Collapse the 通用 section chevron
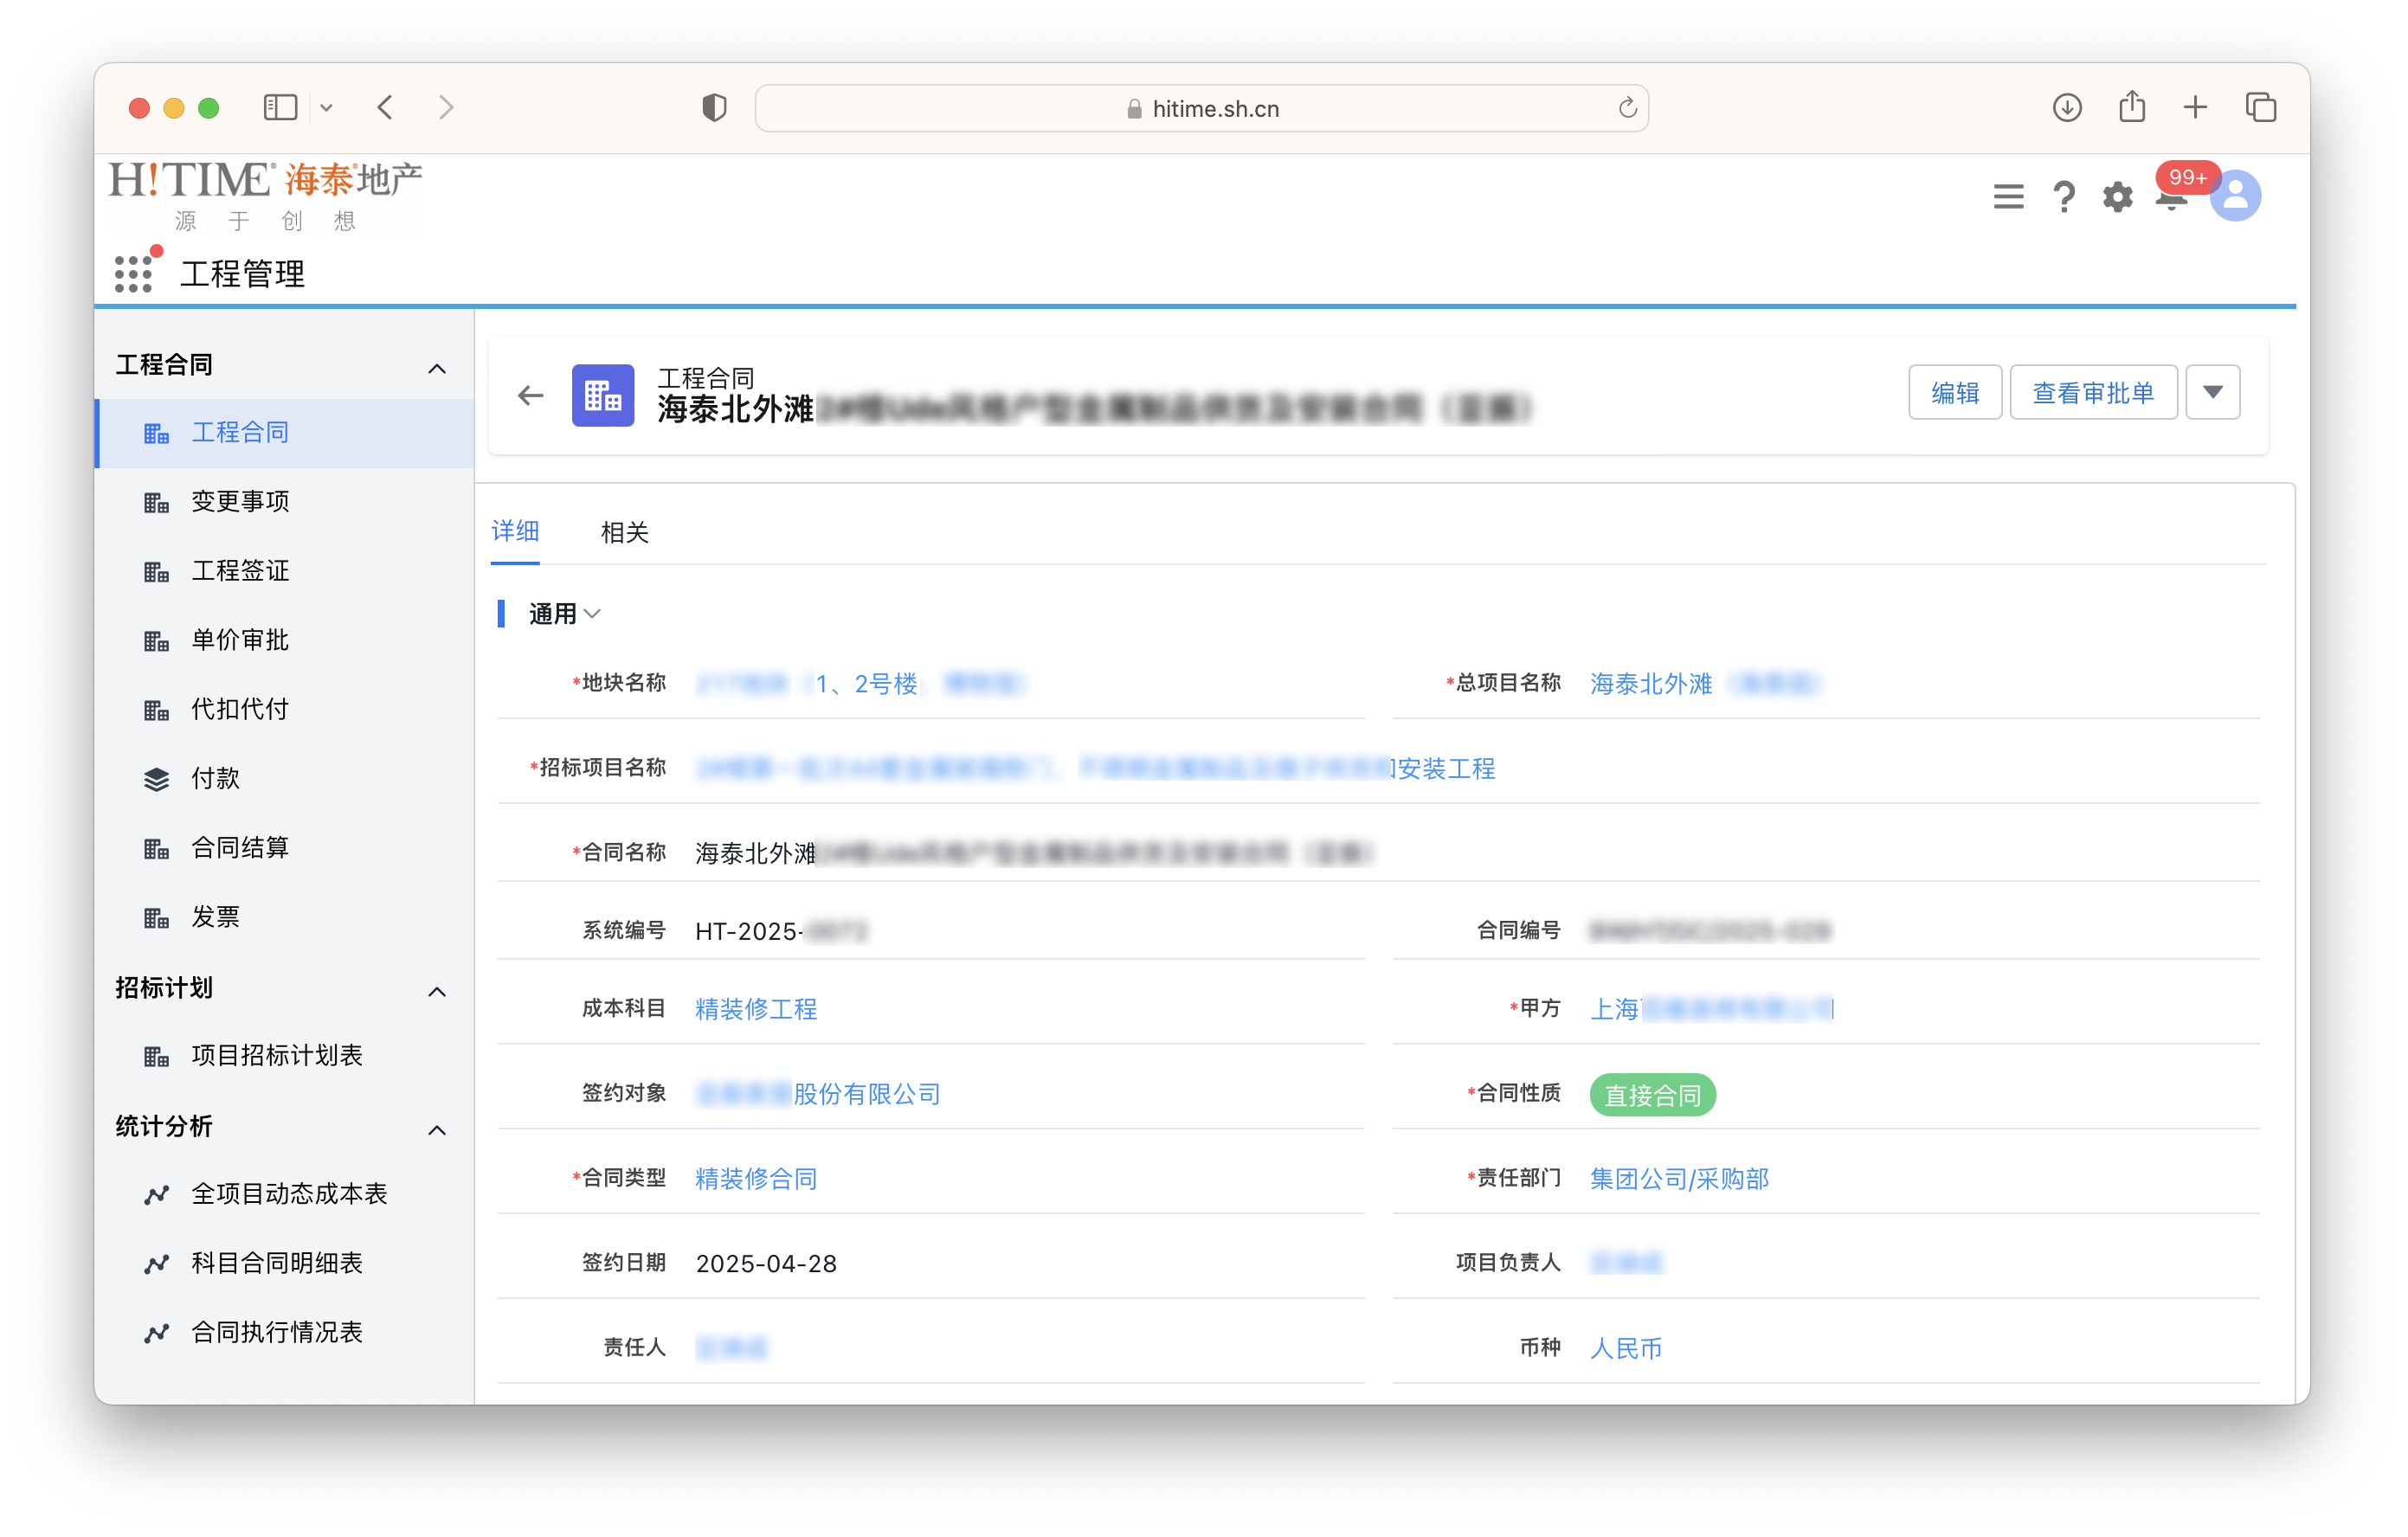This screenshot has width=2408, height=1537. (x=593, y=614)
